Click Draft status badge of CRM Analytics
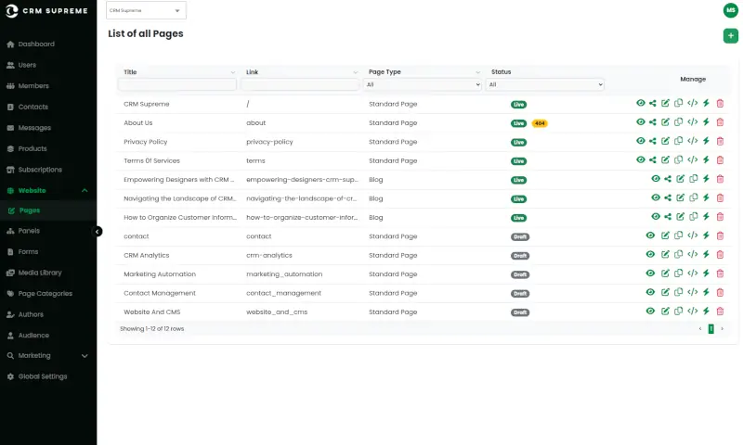This screenshot has height=445, width=743. (x=520, y=256)
